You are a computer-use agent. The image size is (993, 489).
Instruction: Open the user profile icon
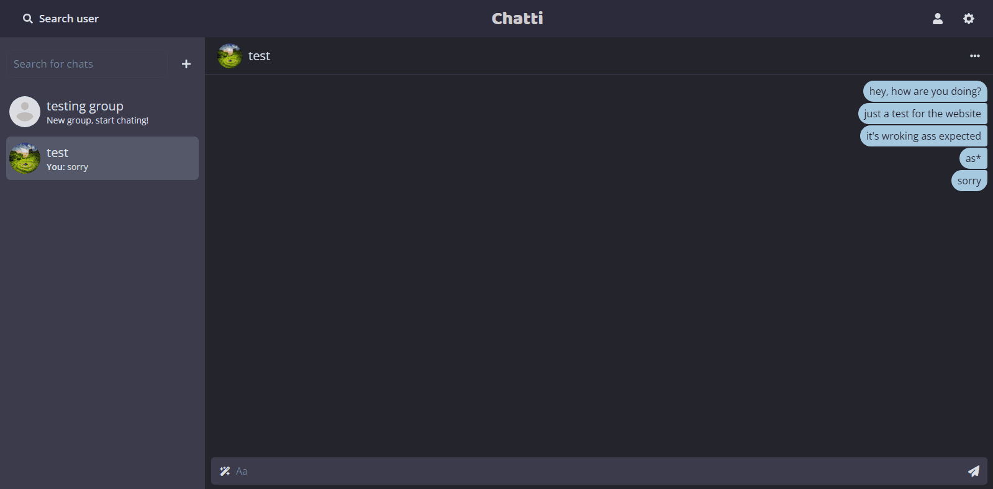point(937,19)
